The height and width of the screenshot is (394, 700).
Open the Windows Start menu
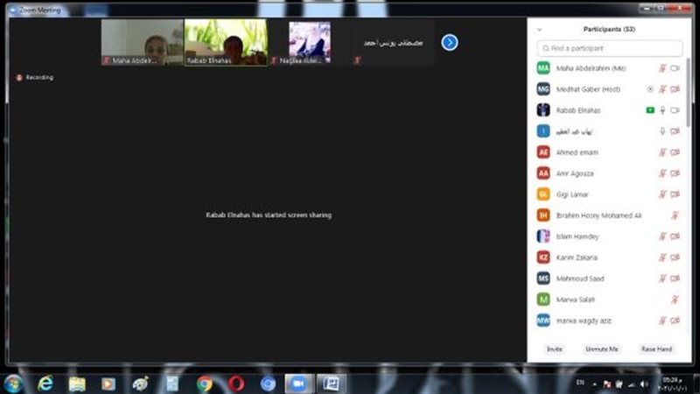13,383
